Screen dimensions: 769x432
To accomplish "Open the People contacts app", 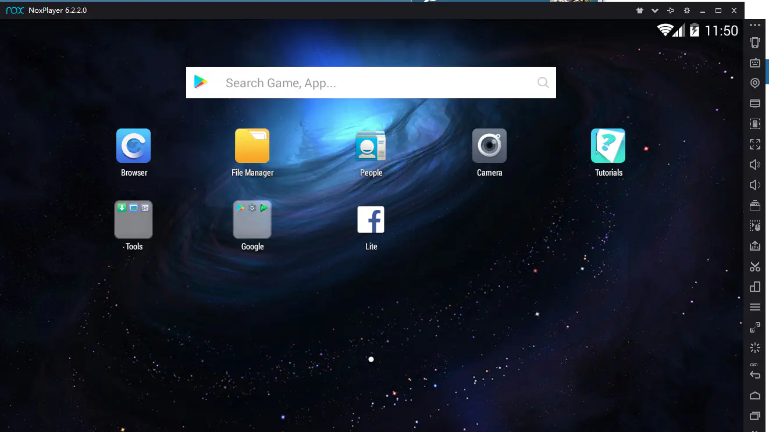I will [371, 146].
